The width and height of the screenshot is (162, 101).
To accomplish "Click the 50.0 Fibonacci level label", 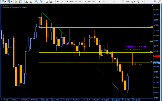I will [x=151, y=51].
